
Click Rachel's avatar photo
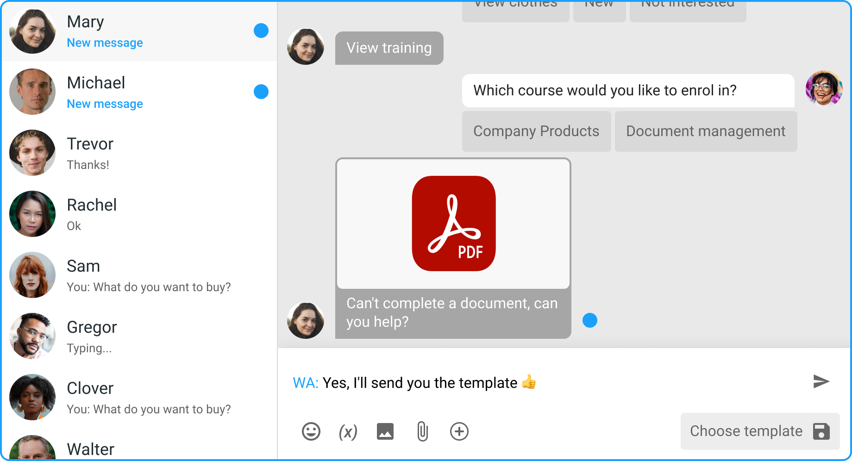coord(32,214)
